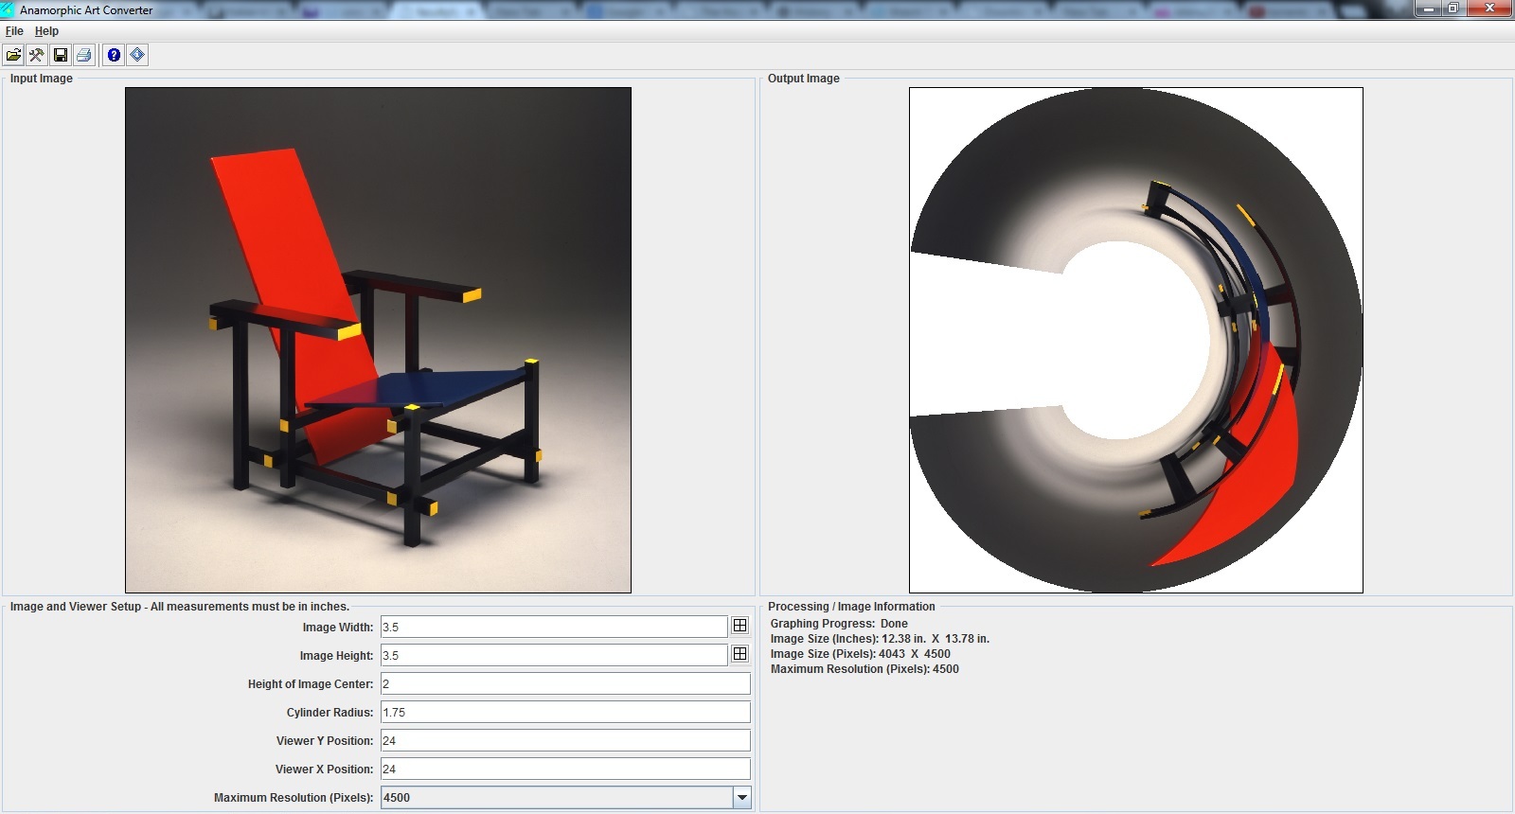The width and height of the screenshot is (1515, 814).
Task: Click the 'Image Size (Inches)' info line
Action: tap(880, 639)
